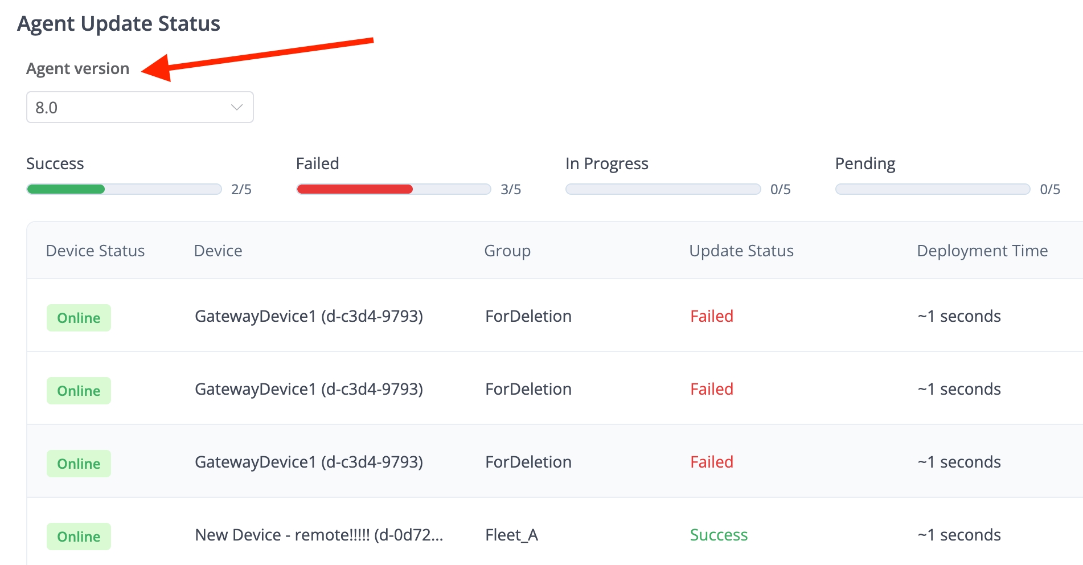The height and width of the screenshot is (565, 1083).
Task: Open the Agent version dropdown
Action: [x=140, y=107]
